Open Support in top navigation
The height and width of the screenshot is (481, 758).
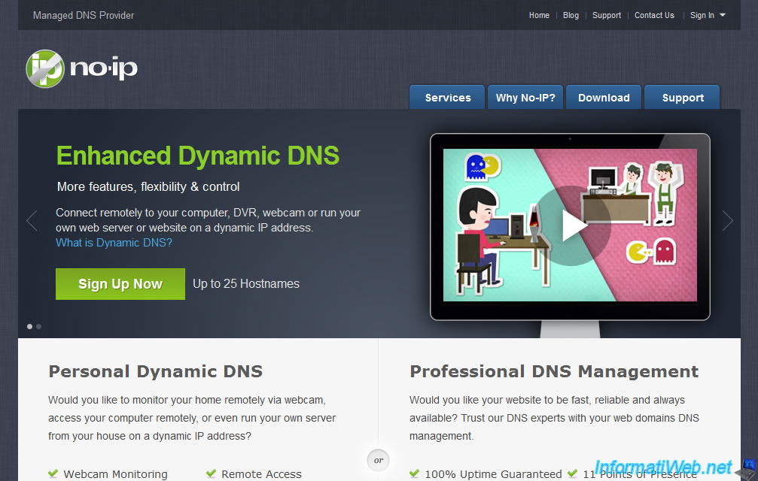click(x=606, y=15)
